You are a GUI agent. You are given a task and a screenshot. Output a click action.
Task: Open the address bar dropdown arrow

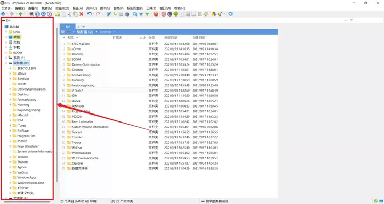(346, 20)
